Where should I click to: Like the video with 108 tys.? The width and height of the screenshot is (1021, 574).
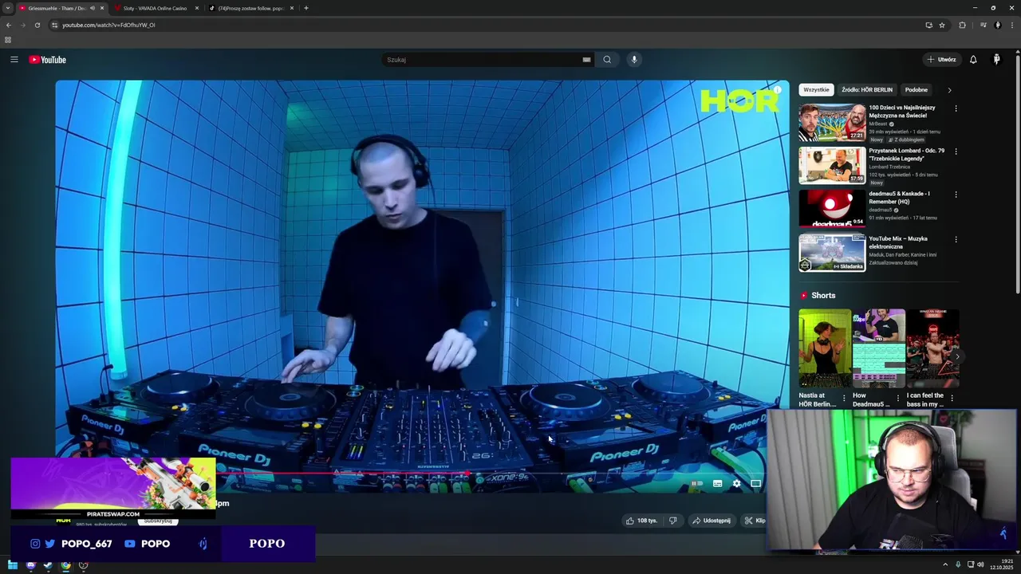pyautogui.click(x=642, y=521)
